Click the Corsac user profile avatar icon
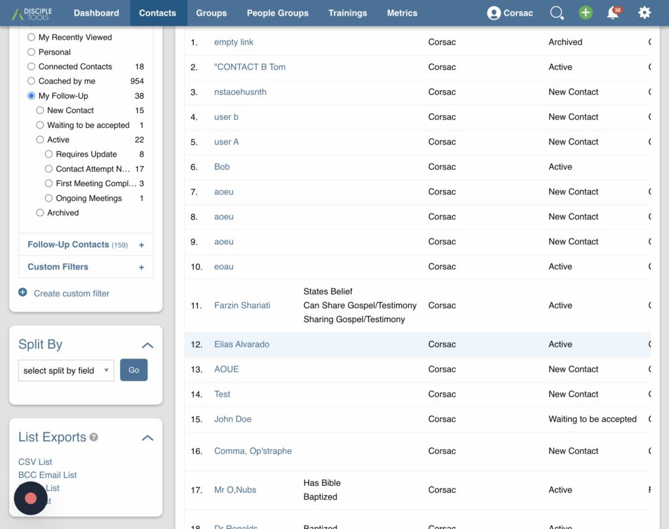Screen dimensions: 669x529 pyautogui.click(x=494, y=13)
